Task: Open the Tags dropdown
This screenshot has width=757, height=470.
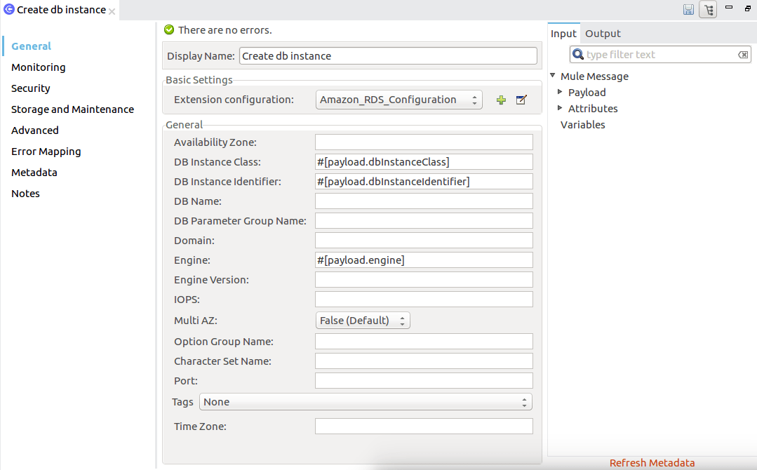Action: [x=523, y=401]
